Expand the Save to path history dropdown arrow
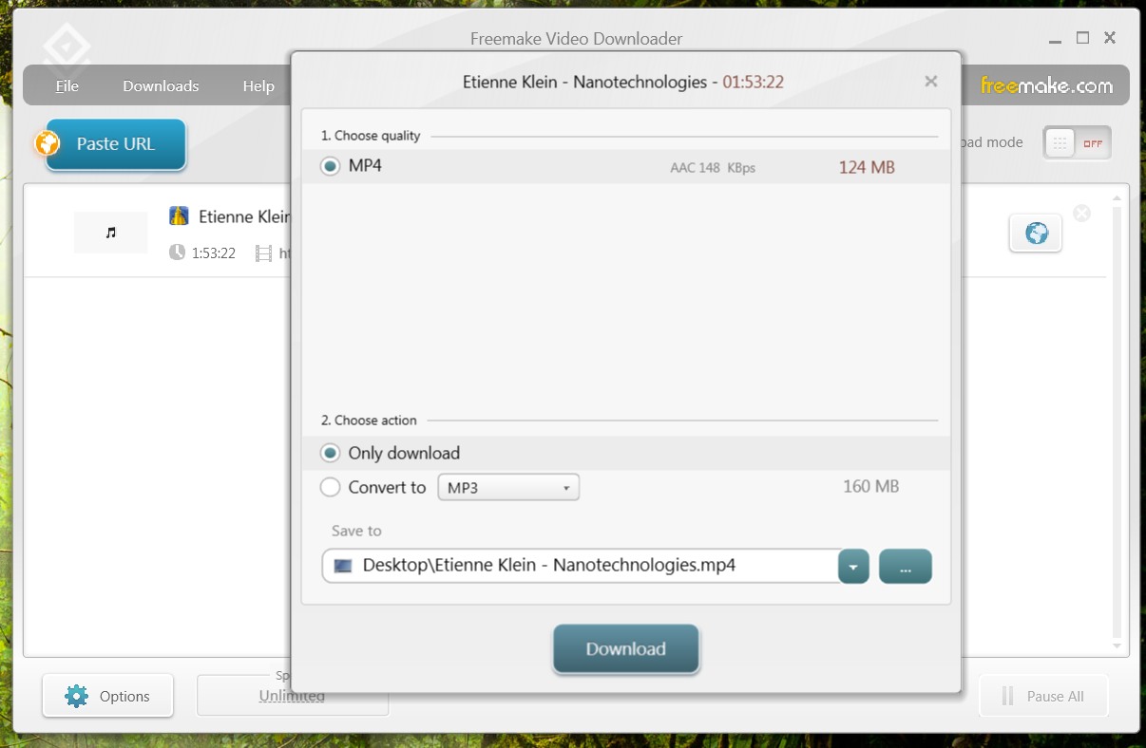Viewport: 1146px width, 748px height. (x=853, y=567)
